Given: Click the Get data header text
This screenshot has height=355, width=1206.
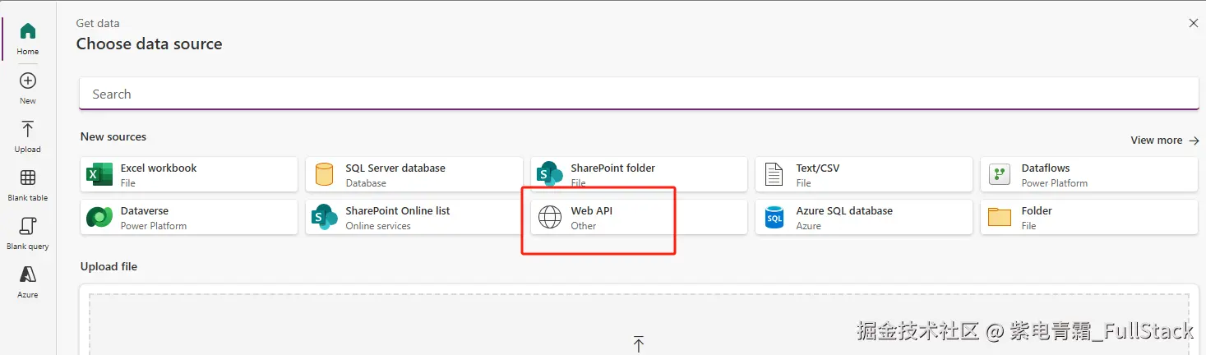Looking at the screenshot, I should [98, 23].
